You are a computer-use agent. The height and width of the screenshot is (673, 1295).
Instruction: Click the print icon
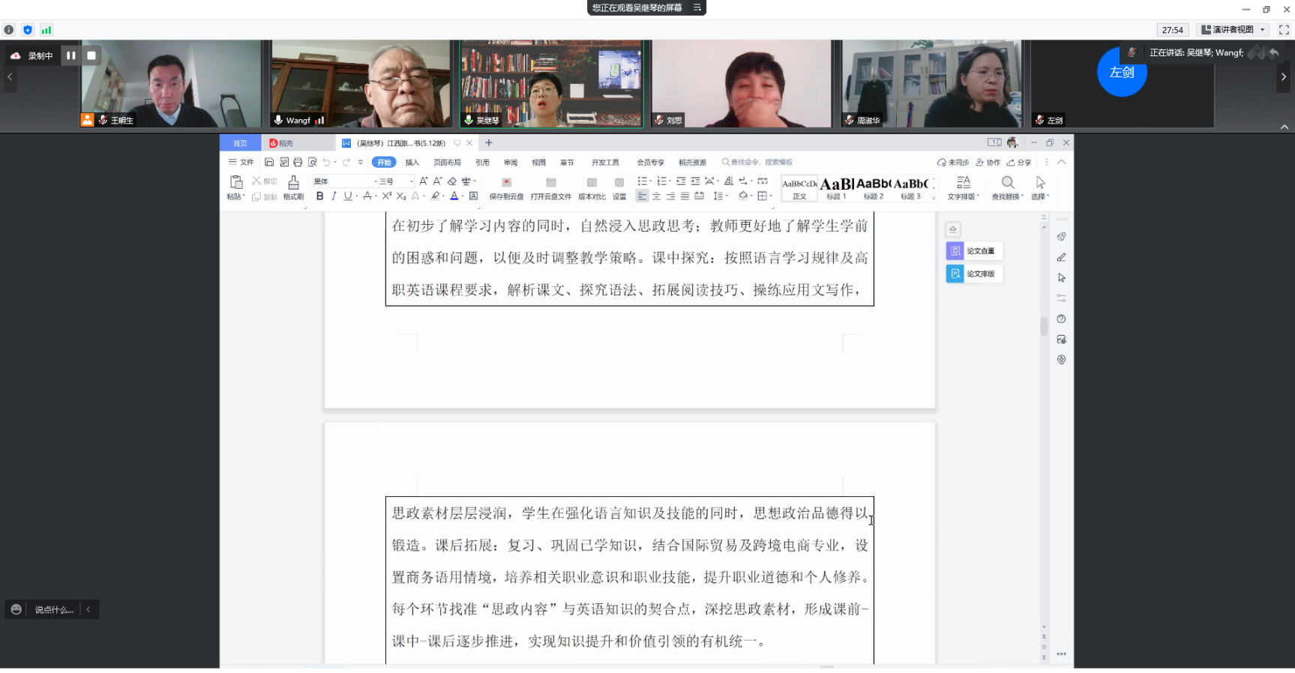coord(298,162)
